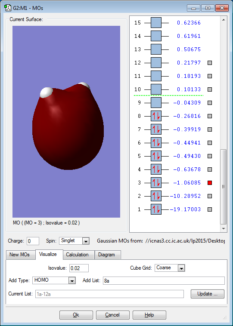
Task: Open the Diagram tab
Action: coord(106,255)
